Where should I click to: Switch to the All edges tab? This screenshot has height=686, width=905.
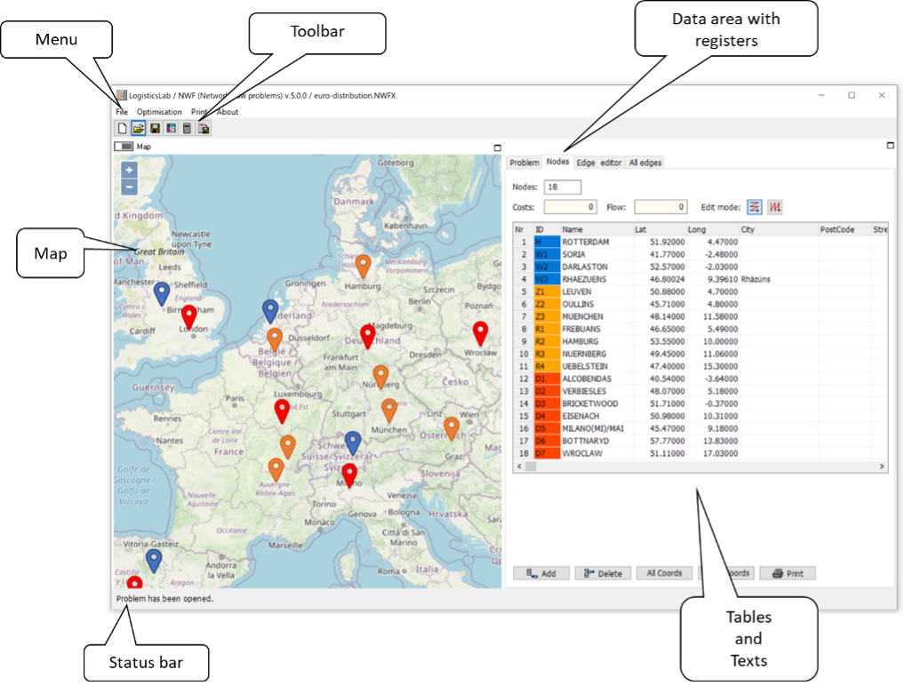click(645, 163)
